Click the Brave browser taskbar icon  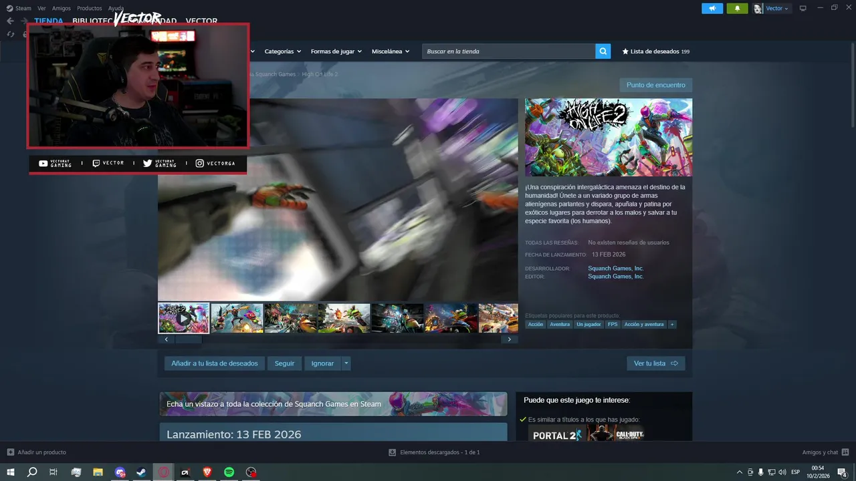207,472
